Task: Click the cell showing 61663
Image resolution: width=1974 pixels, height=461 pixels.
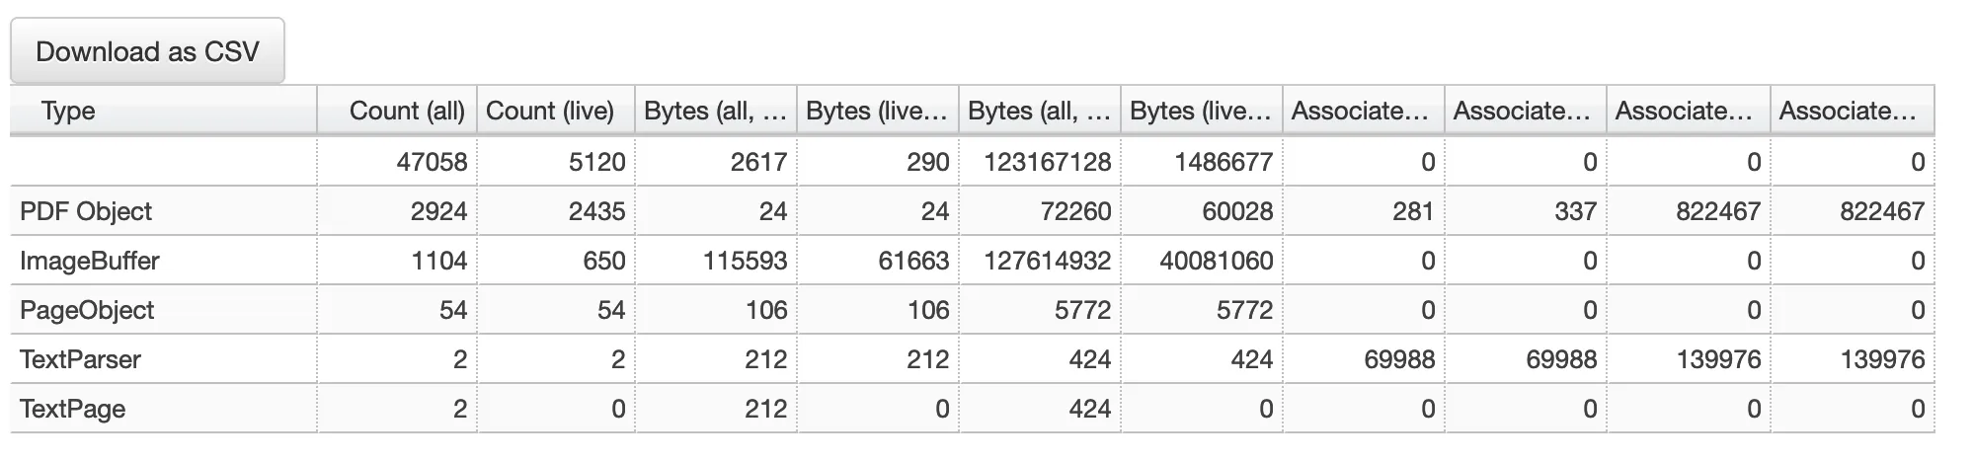Action: tap(913, 261)
